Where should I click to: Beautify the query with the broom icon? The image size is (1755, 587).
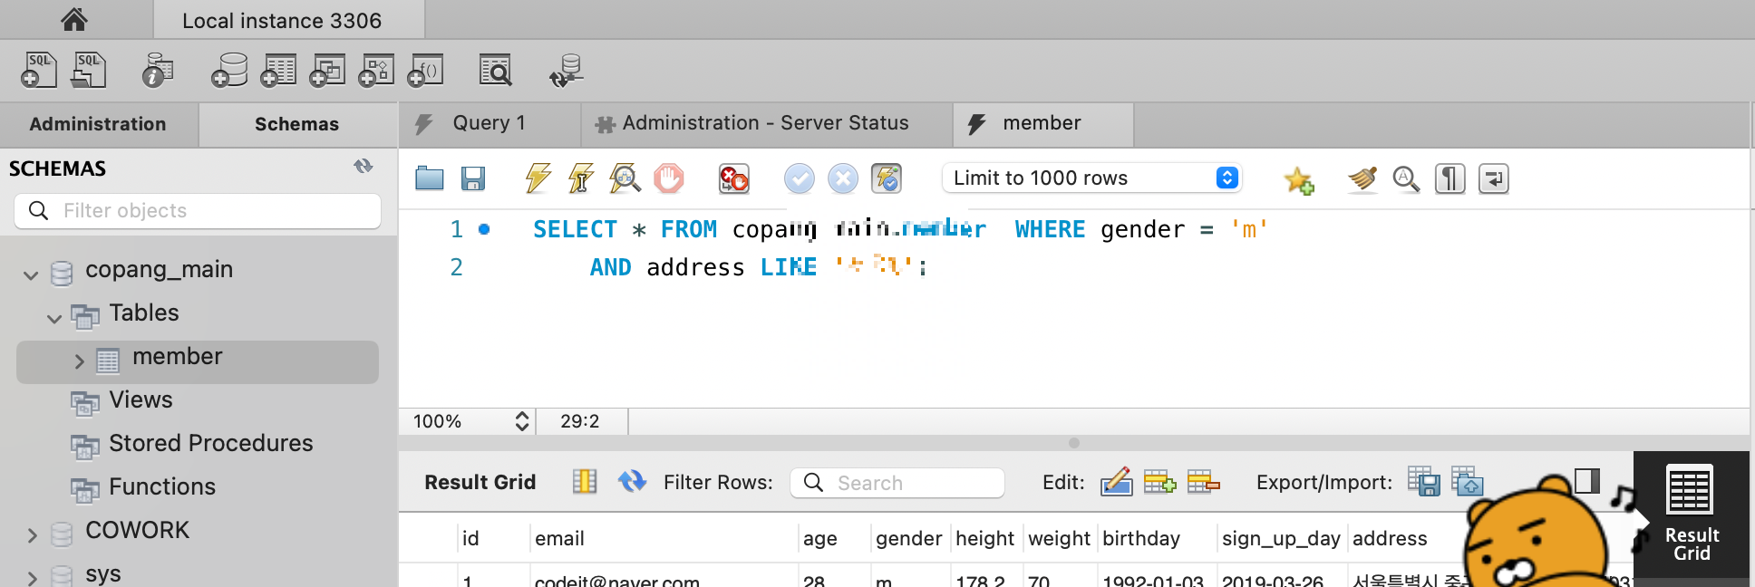(x=1362, y=178)
